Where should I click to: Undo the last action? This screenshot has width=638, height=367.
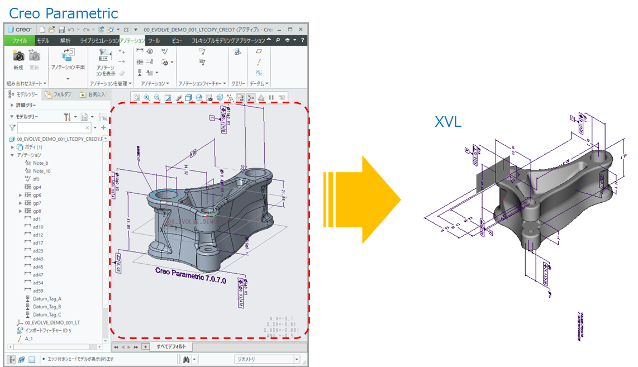tap(71, 30)
